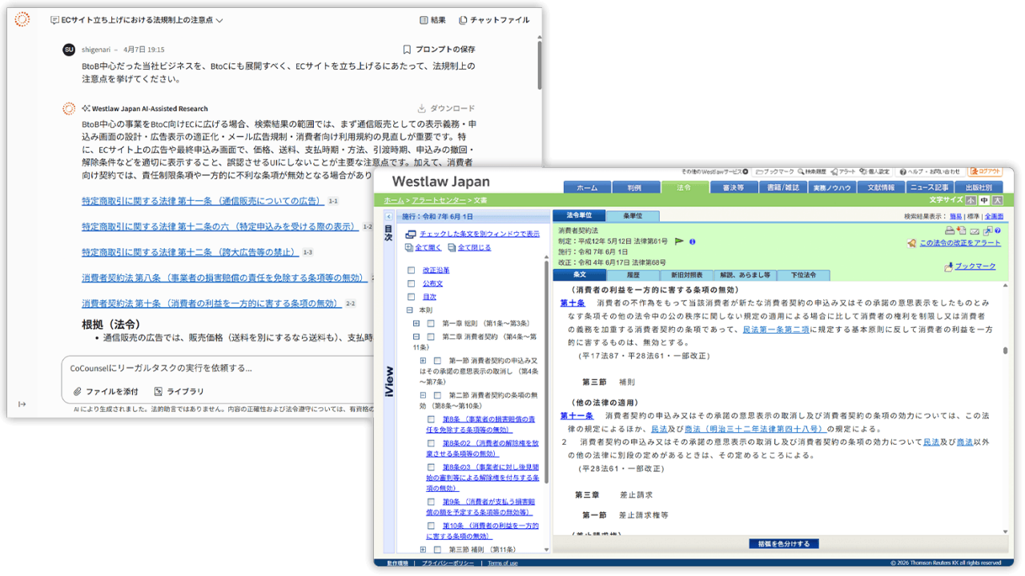1025x576 pixels.
Task: Check the 改正沿革 checkbox in the table of contents
Action: tap(411, 270)
